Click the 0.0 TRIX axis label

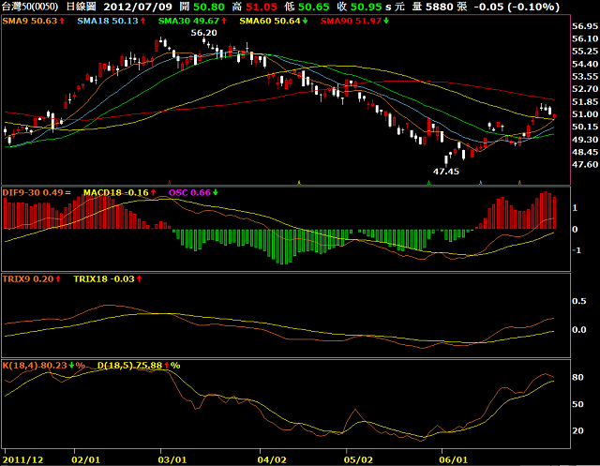[x=579, y=330]
